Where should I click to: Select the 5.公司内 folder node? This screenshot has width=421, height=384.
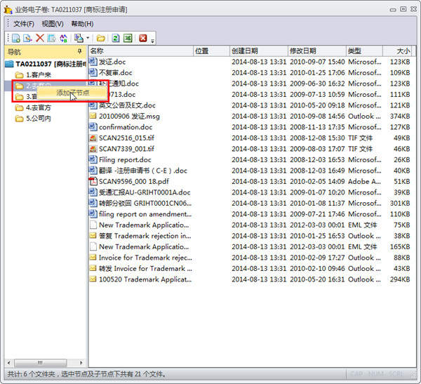39,118
